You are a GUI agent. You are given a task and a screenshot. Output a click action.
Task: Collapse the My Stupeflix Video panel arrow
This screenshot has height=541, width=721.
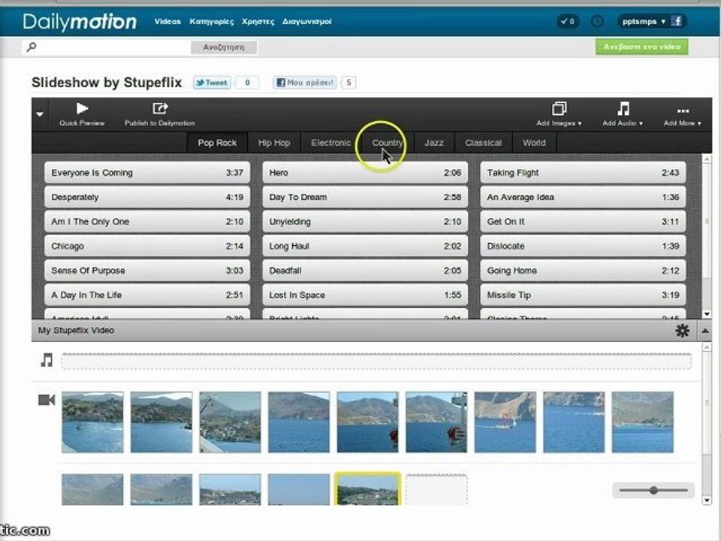pyautogui.click(x=705, y=331)
